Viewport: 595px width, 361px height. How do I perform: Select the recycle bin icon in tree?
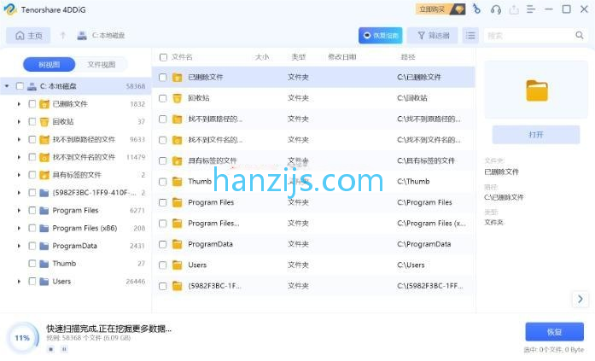[44, 122]
